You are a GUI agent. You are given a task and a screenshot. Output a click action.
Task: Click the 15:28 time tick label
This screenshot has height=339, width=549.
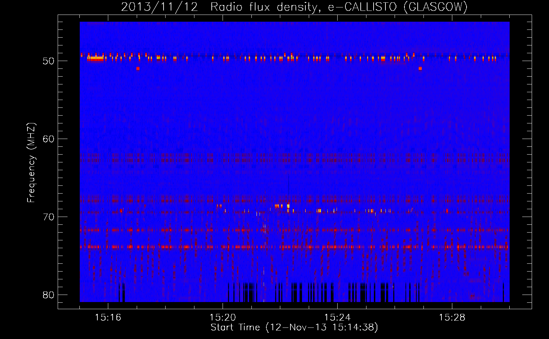(x=452, y=317)
